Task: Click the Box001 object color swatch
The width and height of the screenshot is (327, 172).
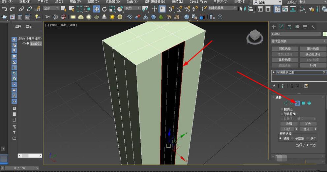Action: [325, 34]
